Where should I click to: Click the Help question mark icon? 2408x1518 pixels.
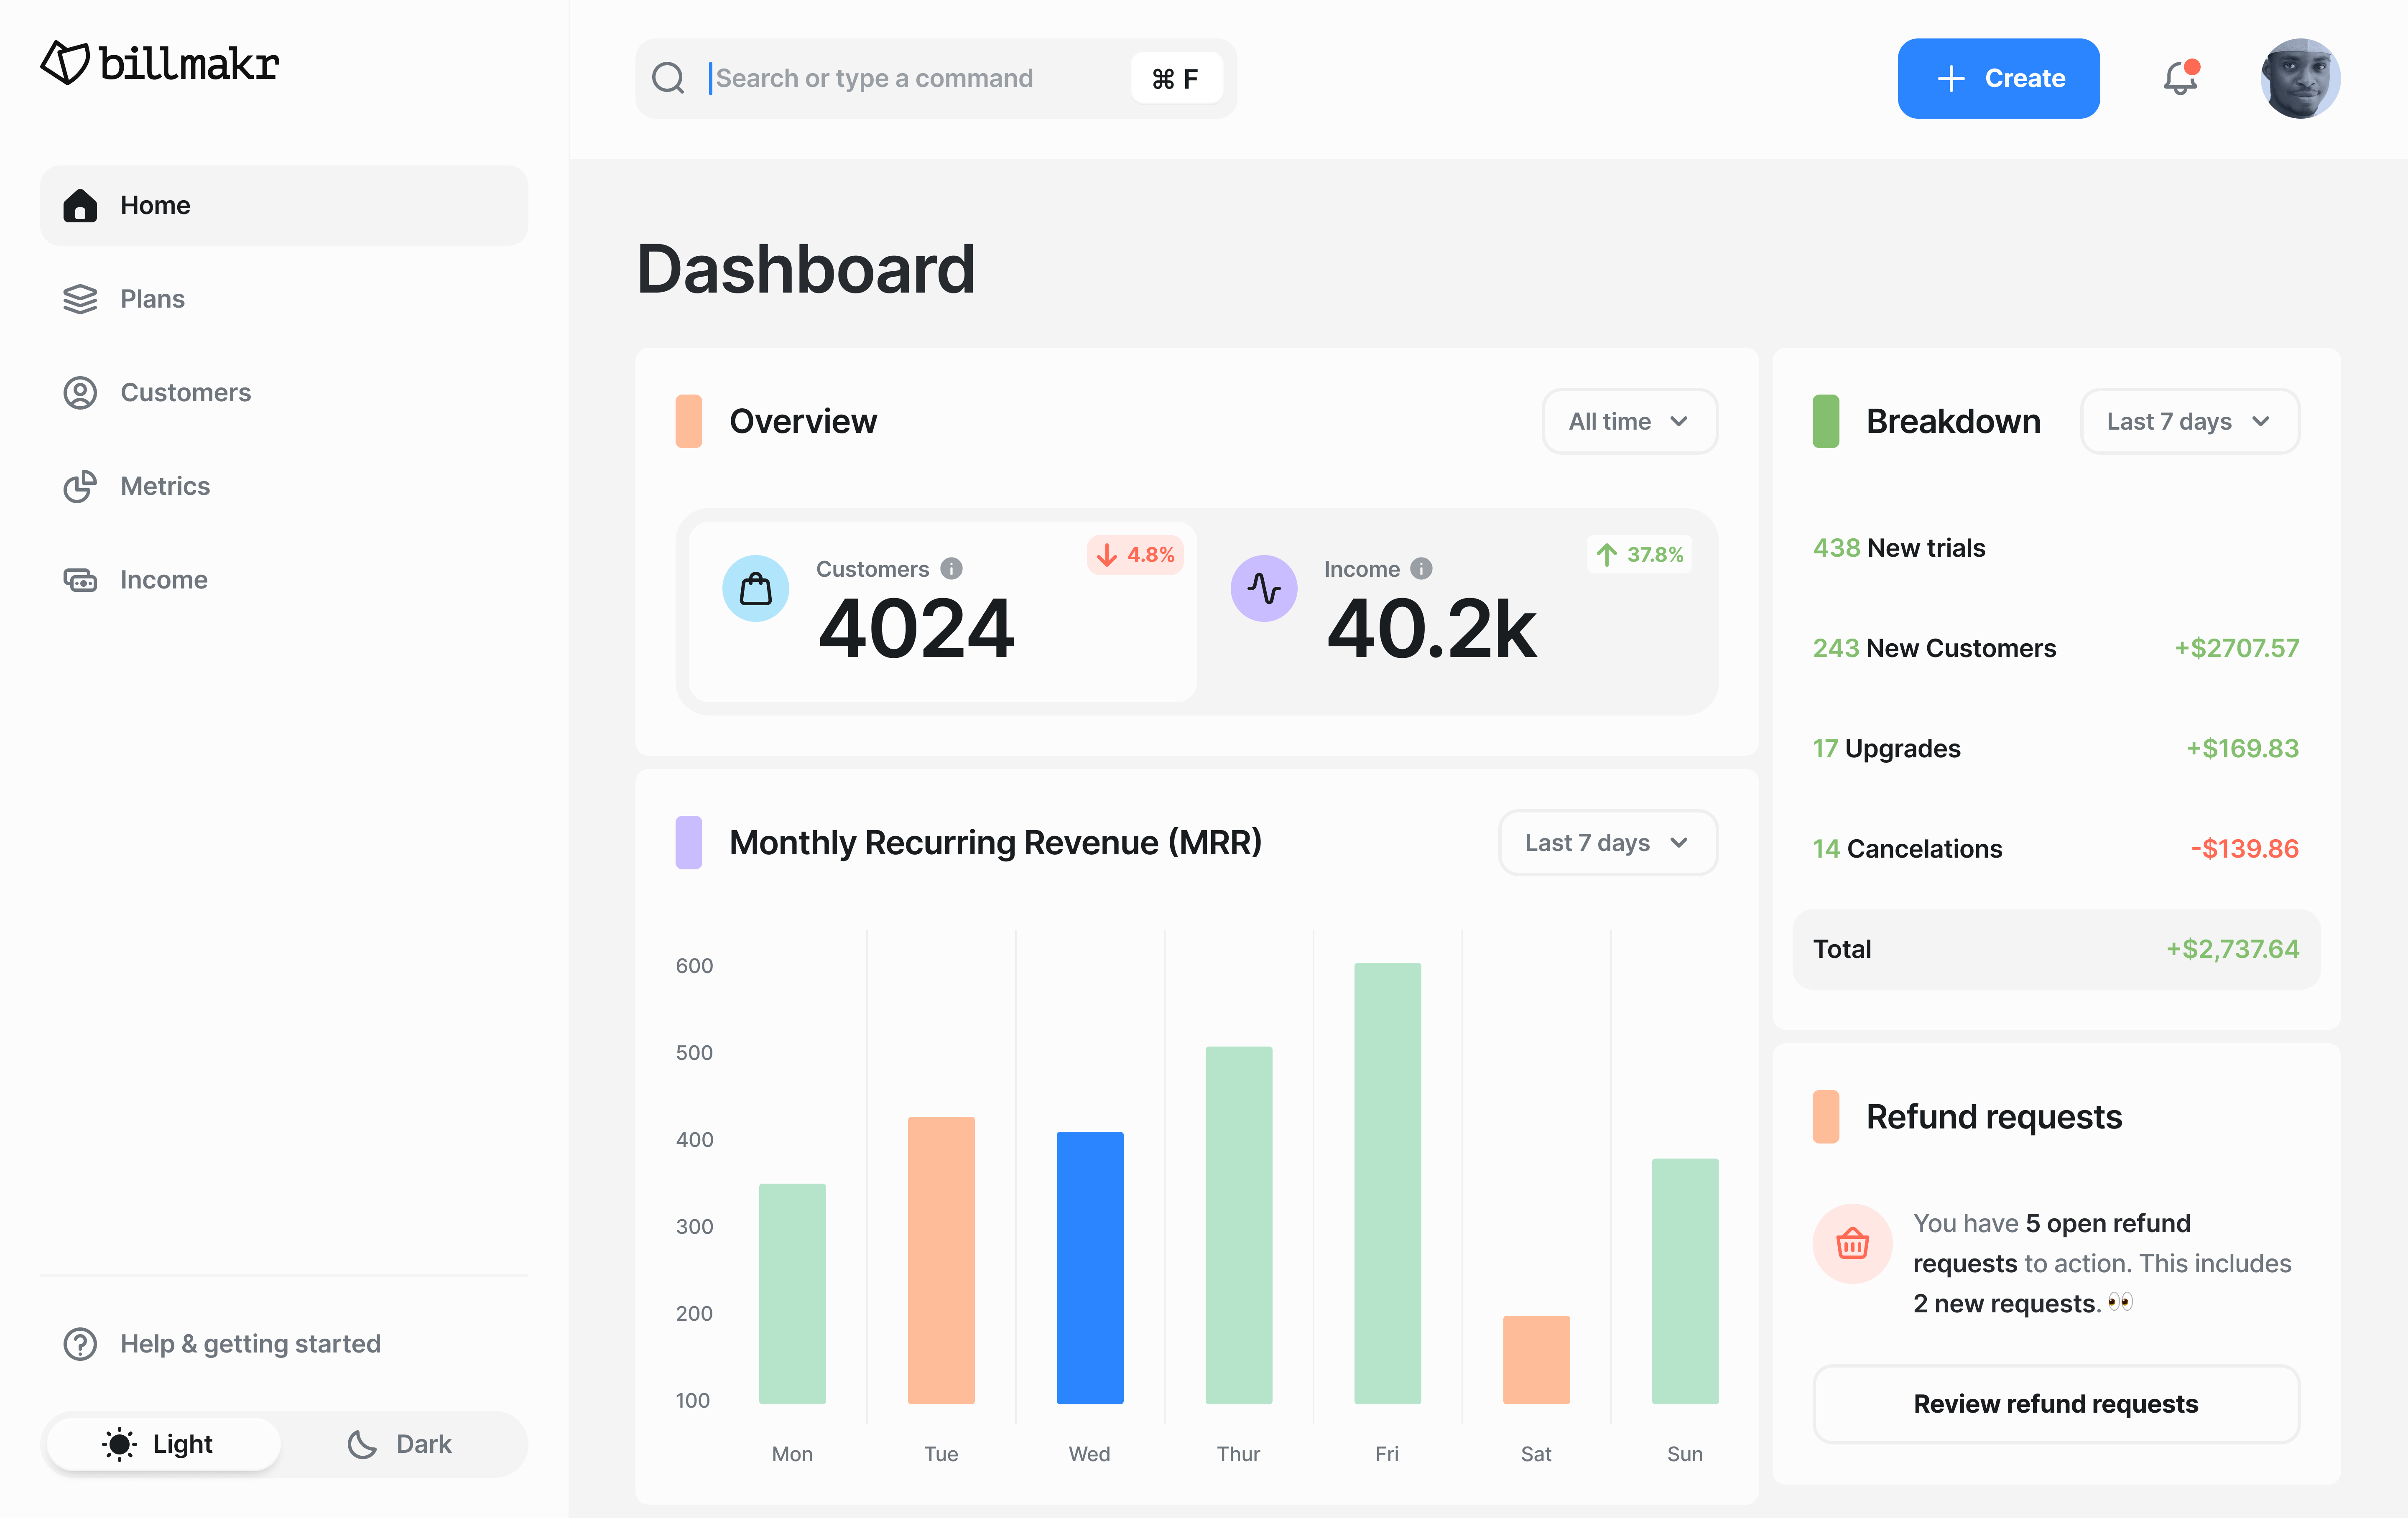click(80, 1344)
